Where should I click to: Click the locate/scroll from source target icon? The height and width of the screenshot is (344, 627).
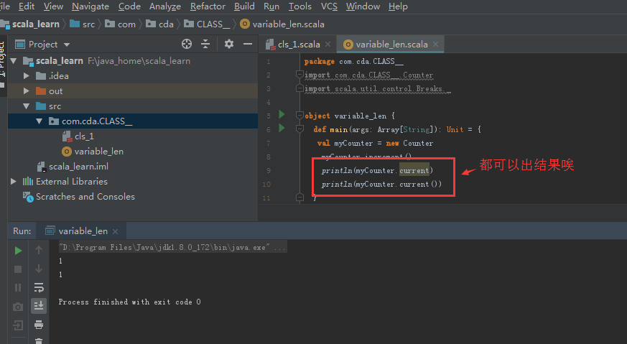tap(187, 44)
